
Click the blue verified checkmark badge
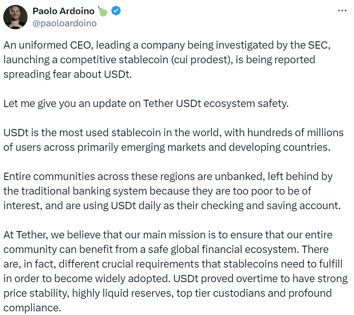pyautogui.click(x=116, y=11)
